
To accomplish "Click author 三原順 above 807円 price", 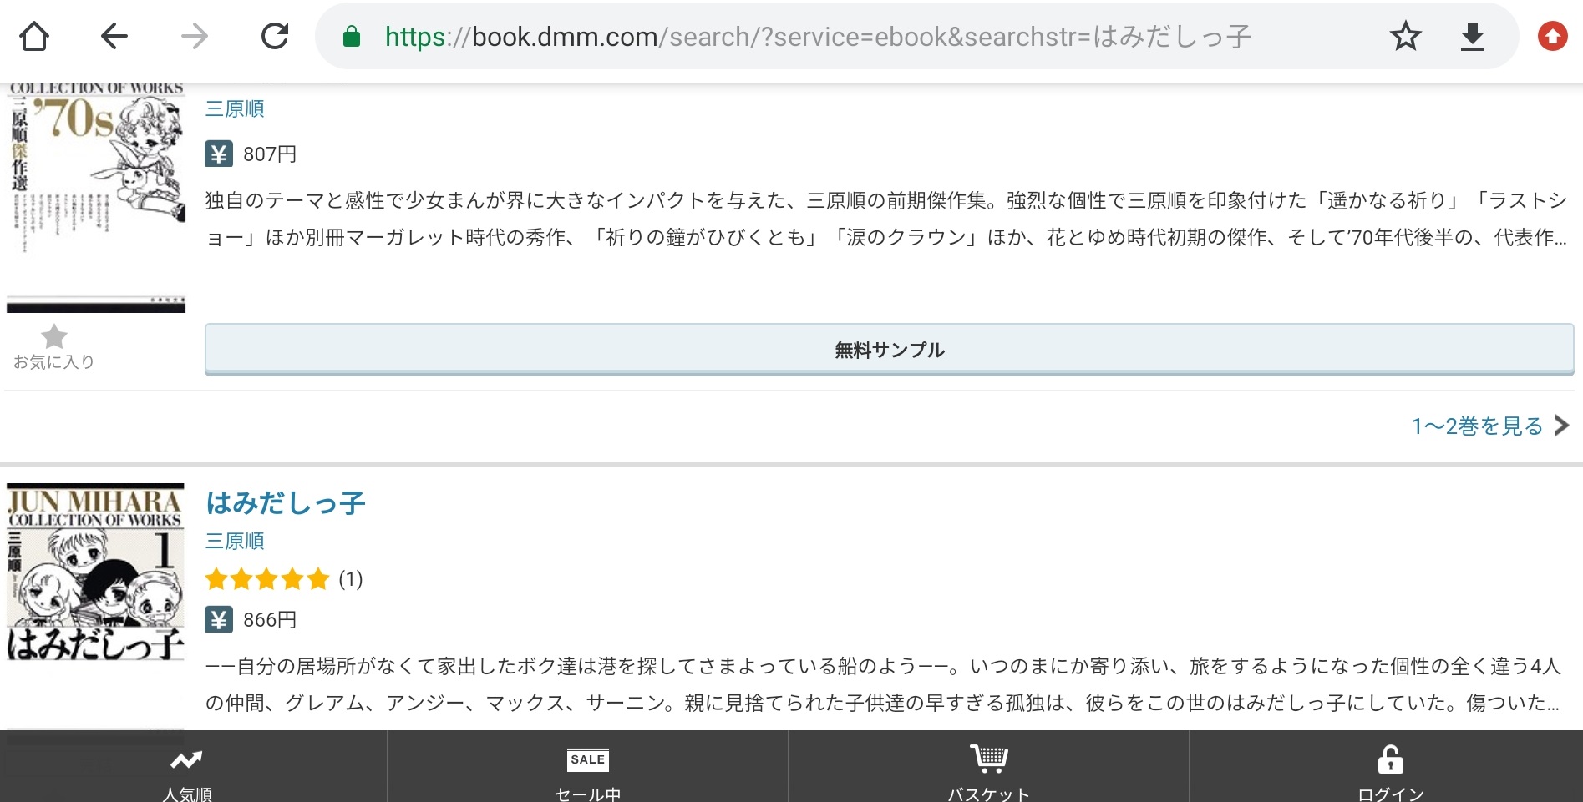I will 235,108.
